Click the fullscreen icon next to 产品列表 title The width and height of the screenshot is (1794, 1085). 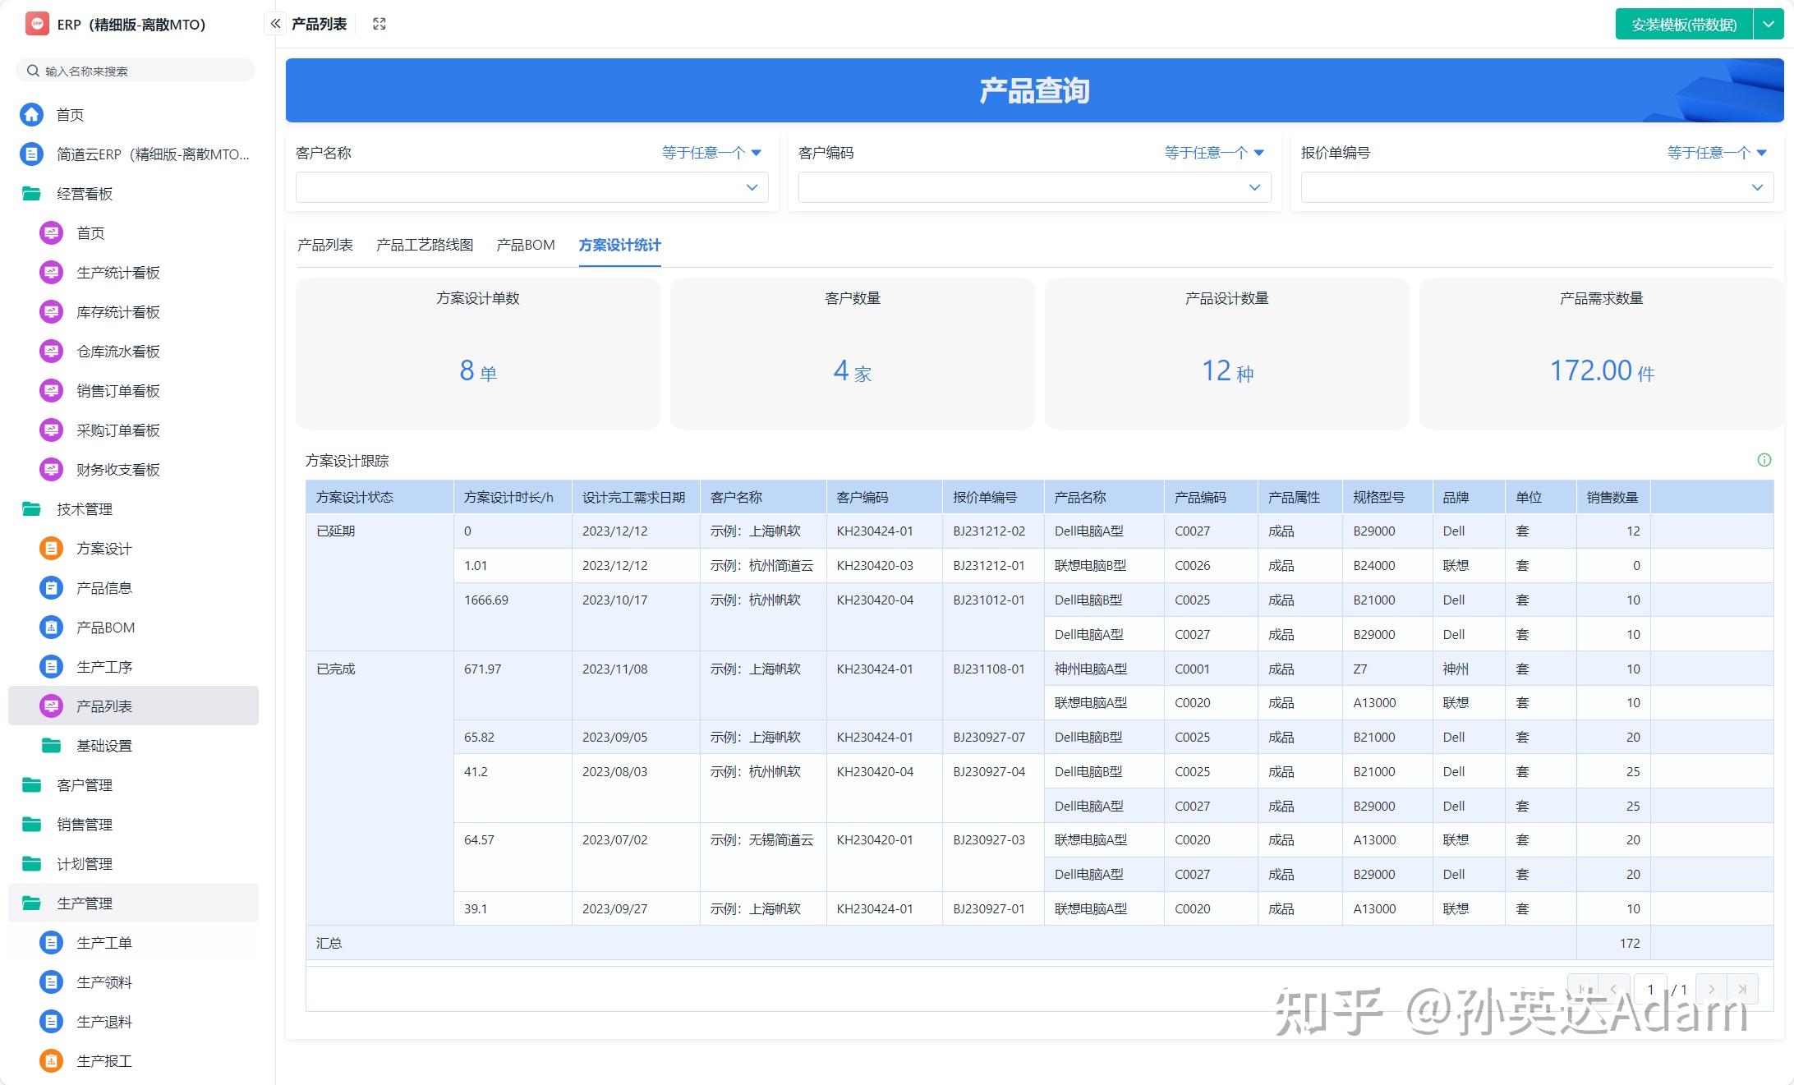(x=379, y=24)
